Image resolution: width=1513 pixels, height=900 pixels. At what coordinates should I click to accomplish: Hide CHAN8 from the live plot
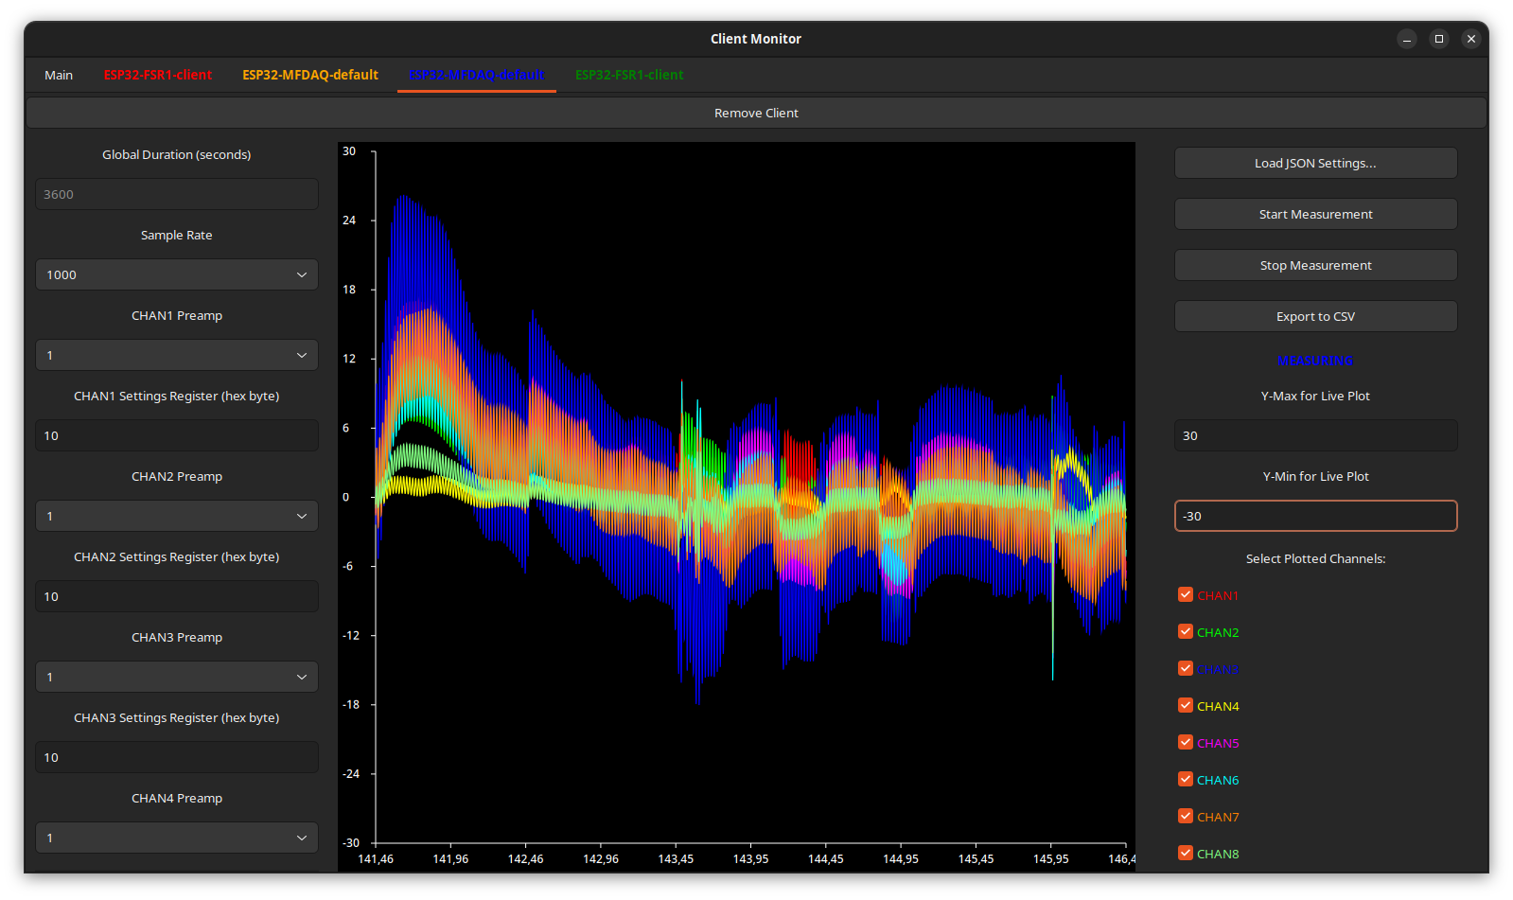(1186, 853)
